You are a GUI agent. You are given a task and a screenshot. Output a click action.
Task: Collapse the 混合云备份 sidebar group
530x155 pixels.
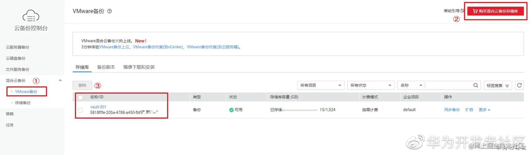[x=60, y=80]
